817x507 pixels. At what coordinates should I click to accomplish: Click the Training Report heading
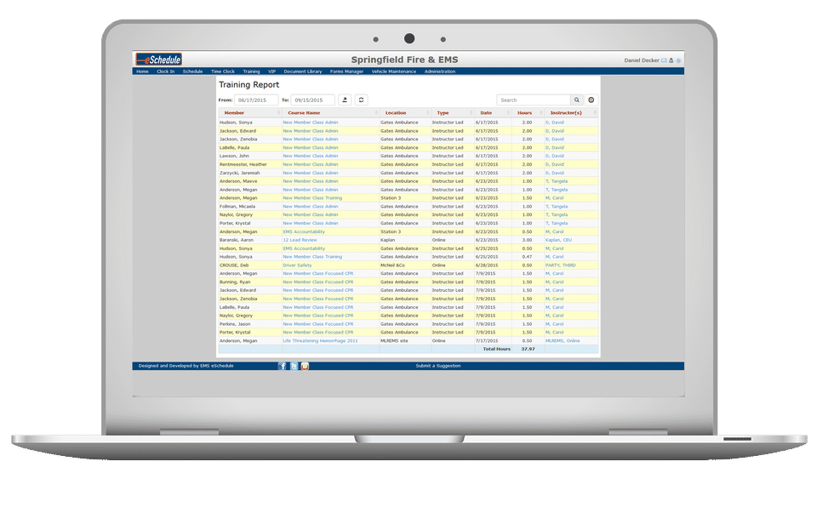[x=249, y=84]
